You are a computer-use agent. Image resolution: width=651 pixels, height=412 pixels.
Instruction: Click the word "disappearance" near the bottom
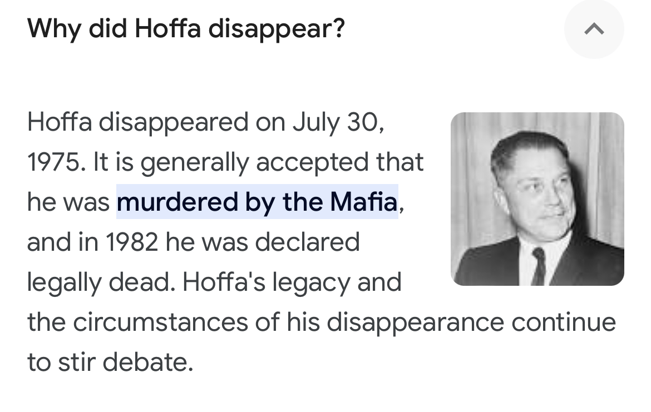(415, 322)
